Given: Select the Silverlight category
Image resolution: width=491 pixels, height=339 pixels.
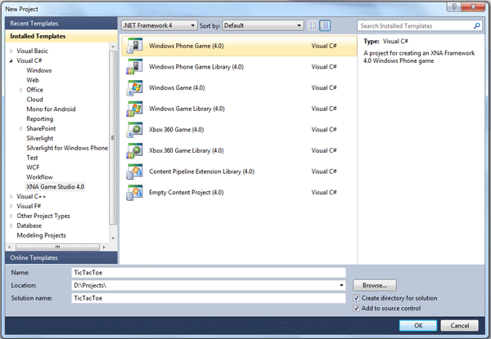Looking at the screenshot, I should (x=40, y=138).
